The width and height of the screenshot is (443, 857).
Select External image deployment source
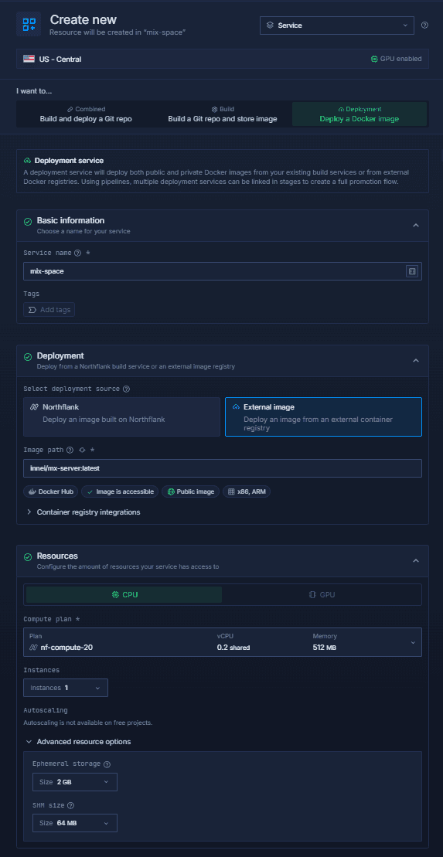[x=323, y=417]
